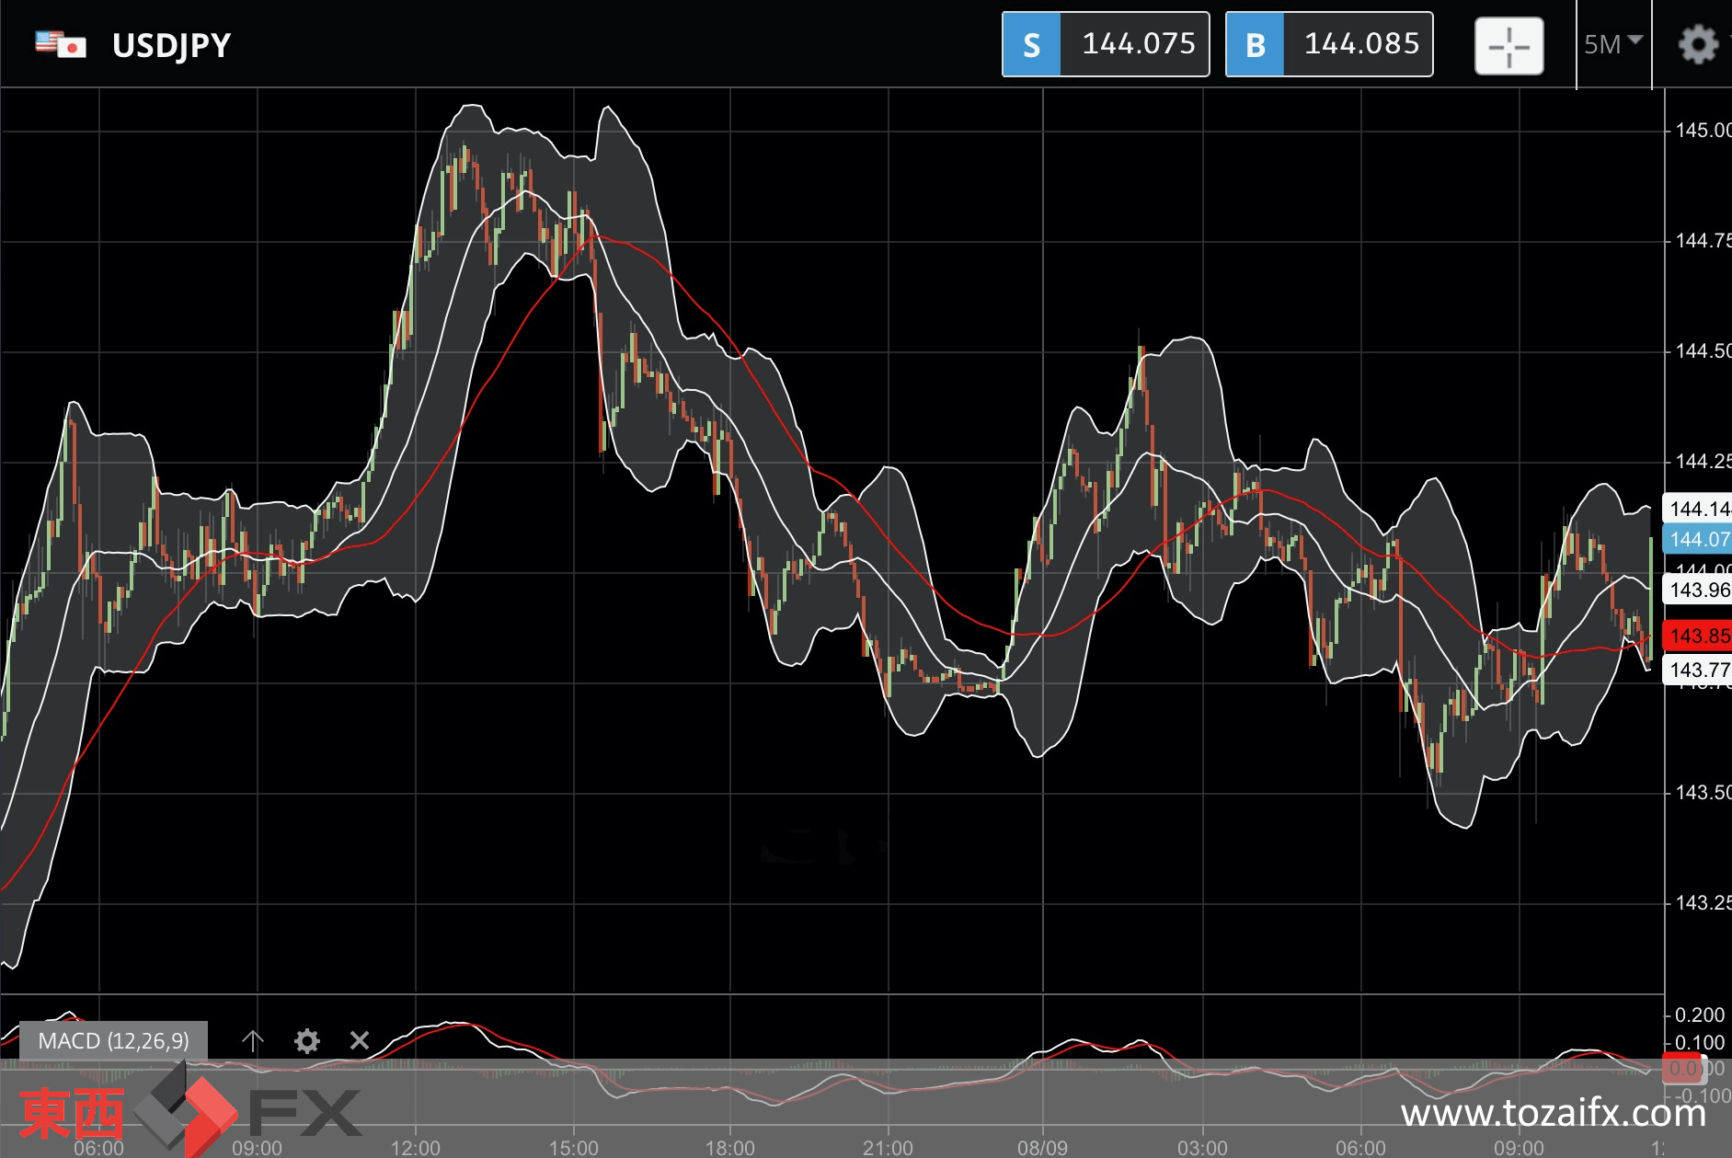Click the blue B buy icon
Image resolution: width=1732 pixels, height=1158 pixels.
(x=1255, y=44)
